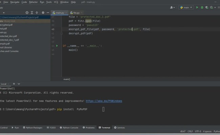Viewport: 220px width, 135px height.
Task: Open the Problems tool window
Action: 89,128
